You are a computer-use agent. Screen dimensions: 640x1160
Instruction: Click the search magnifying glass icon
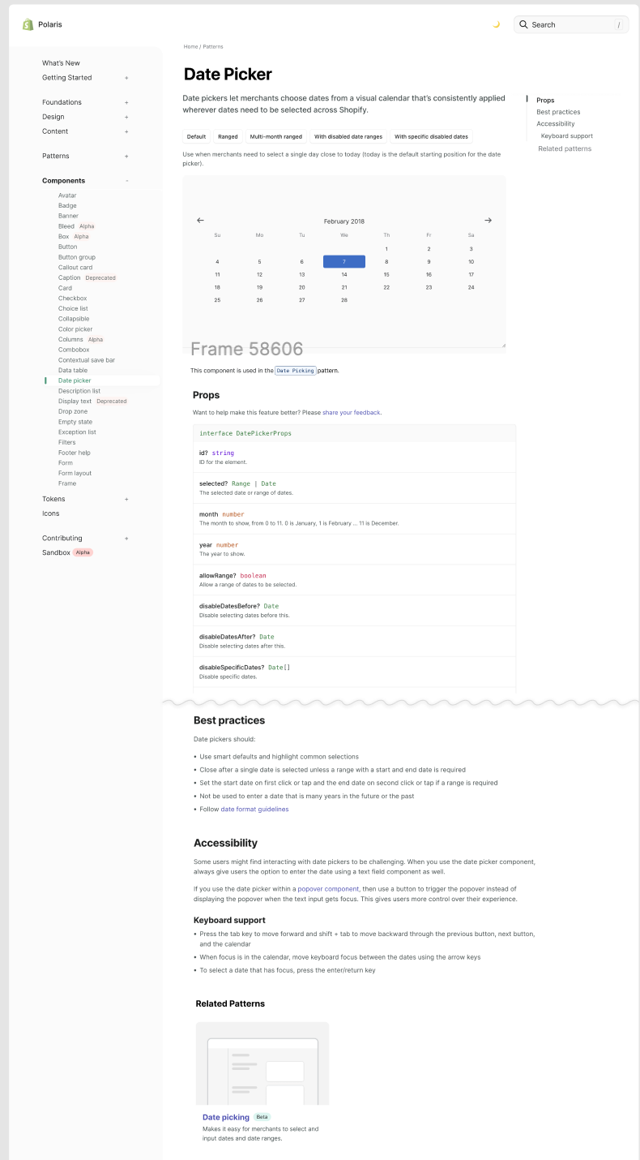(x=523, y=24)
